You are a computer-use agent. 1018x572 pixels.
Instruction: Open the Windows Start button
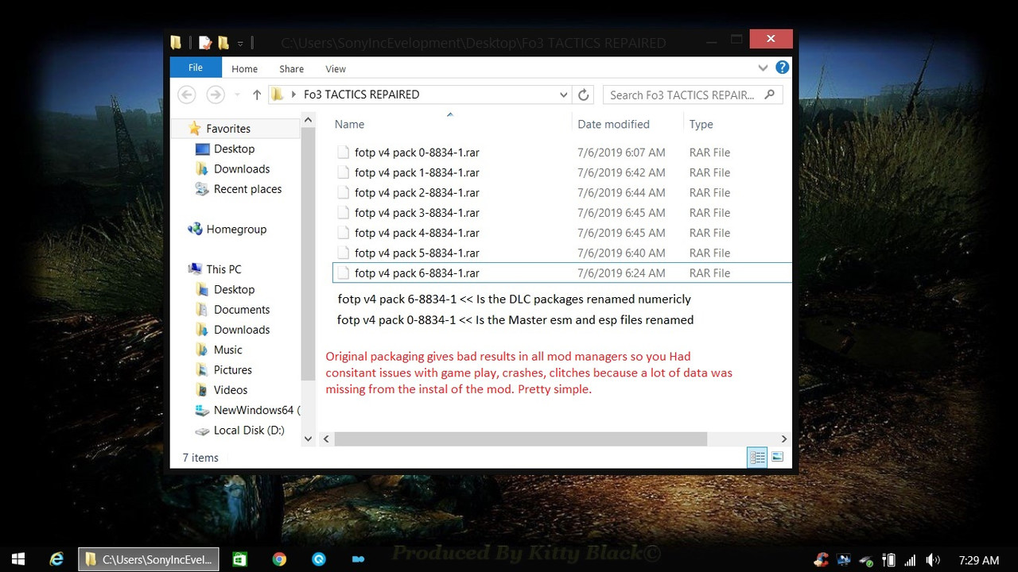point(18,559)
